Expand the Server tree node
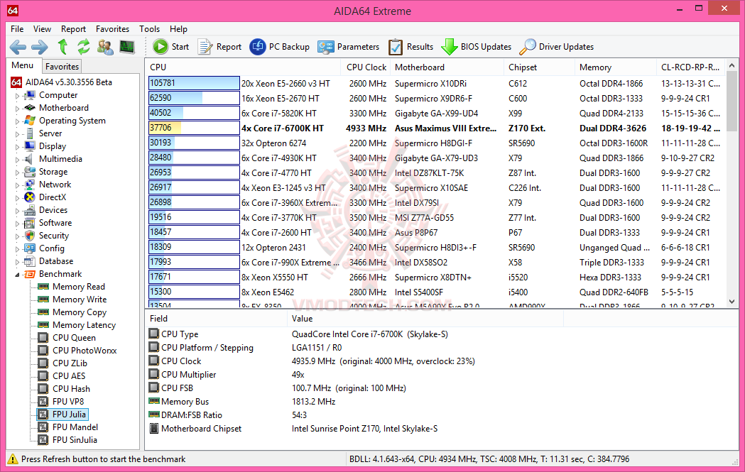The height and width of the screenshot is (472, 745). 18,134
